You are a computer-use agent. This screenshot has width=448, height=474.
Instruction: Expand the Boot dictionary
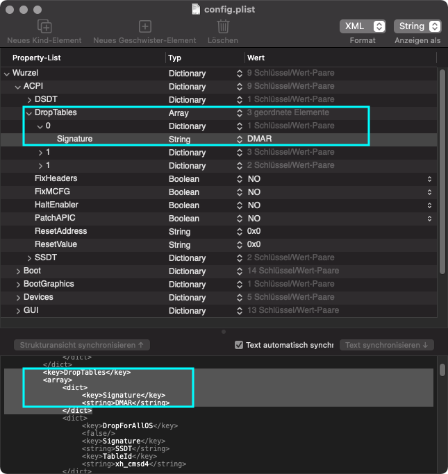point(18,271)
